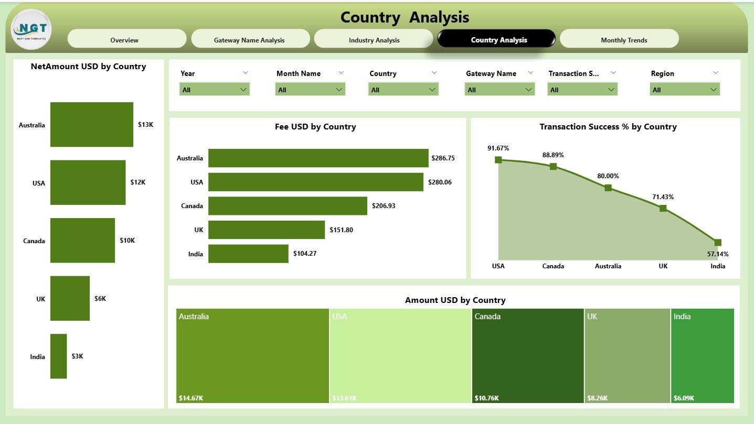Click the dark green Canada treemap tile
This screenshot has width=754, height=424.
(x=527, y=356)
